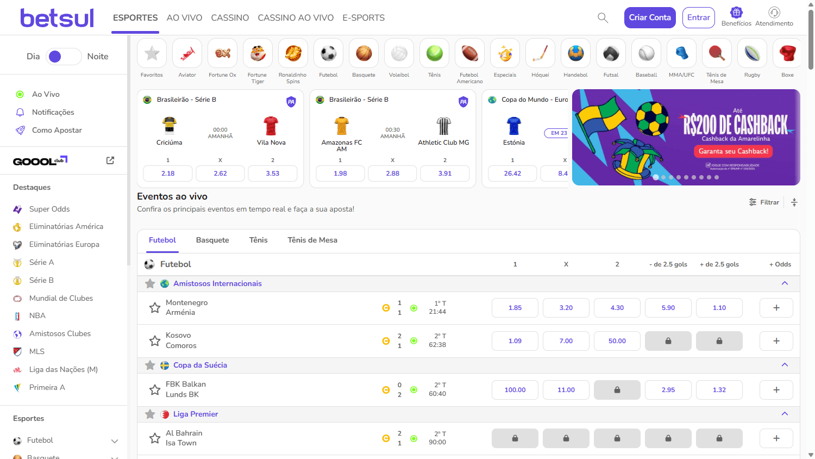Select the Basquete sport icon
815x459 pixels.
pyautogui.click(x=363, y=53)
